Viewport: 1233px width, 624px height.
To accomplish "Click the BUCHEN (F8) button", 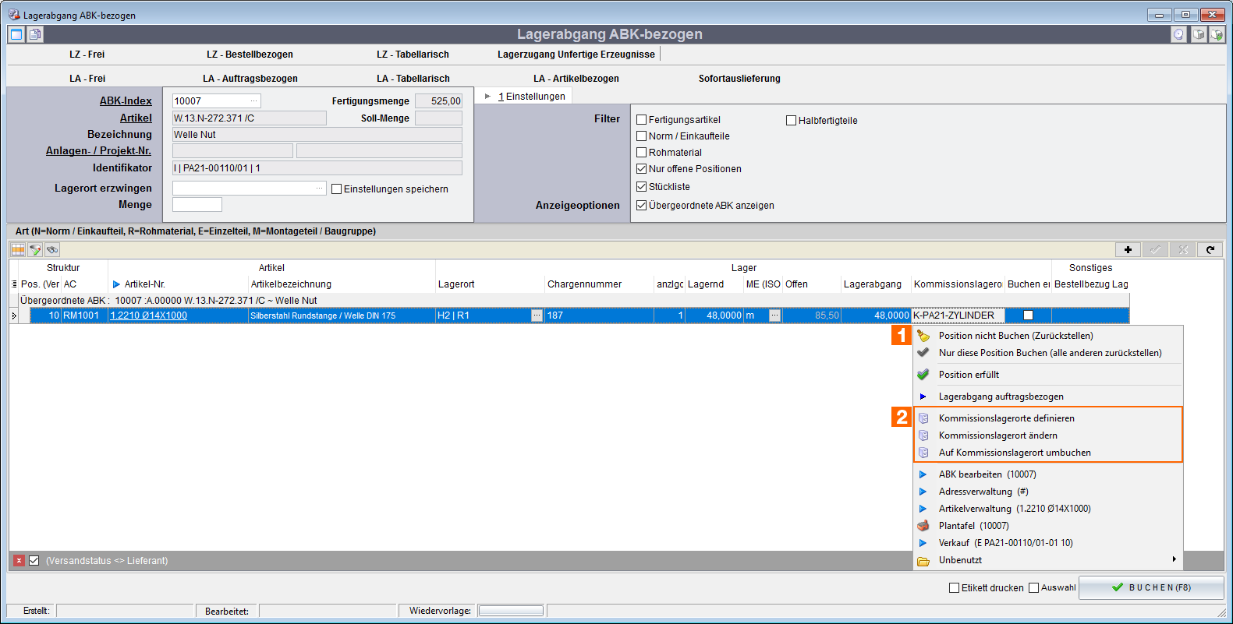I will (1151, 587).
